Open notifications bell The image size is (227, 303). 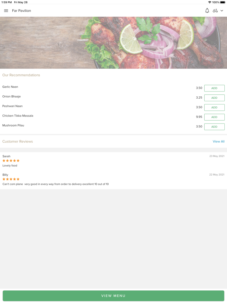click(207, 11)
